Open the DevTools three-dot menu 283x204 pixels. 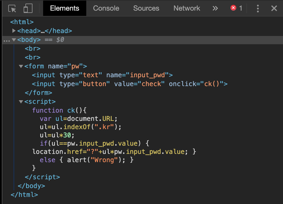[x=258, y=9]
